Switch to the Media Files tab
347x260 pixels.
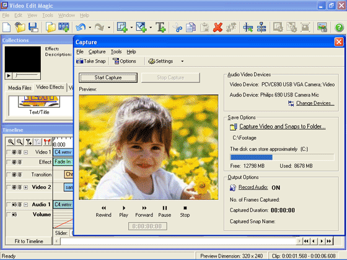20,88
